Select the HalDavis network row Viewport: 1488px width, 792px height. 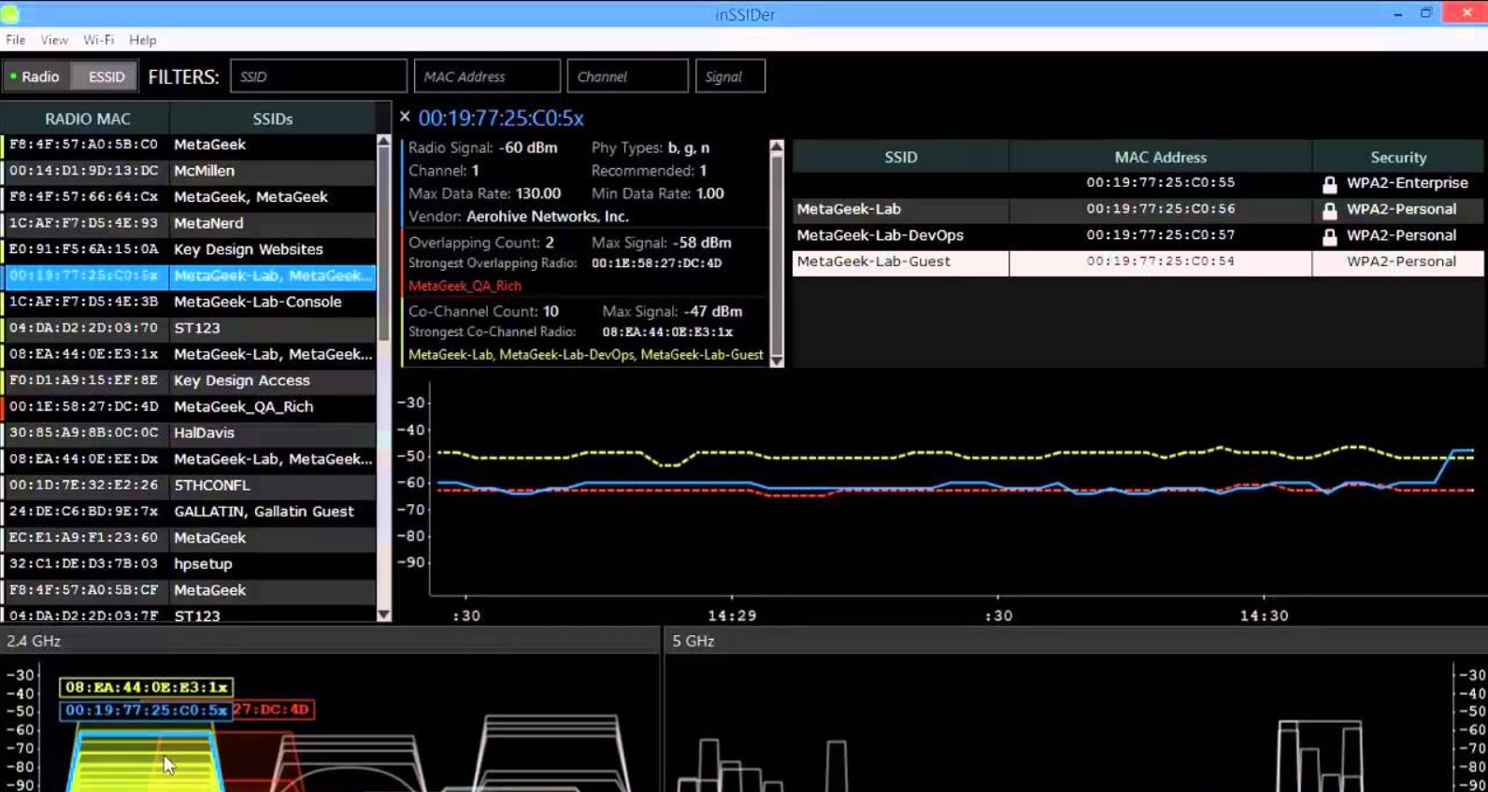(x=190, y=432)
